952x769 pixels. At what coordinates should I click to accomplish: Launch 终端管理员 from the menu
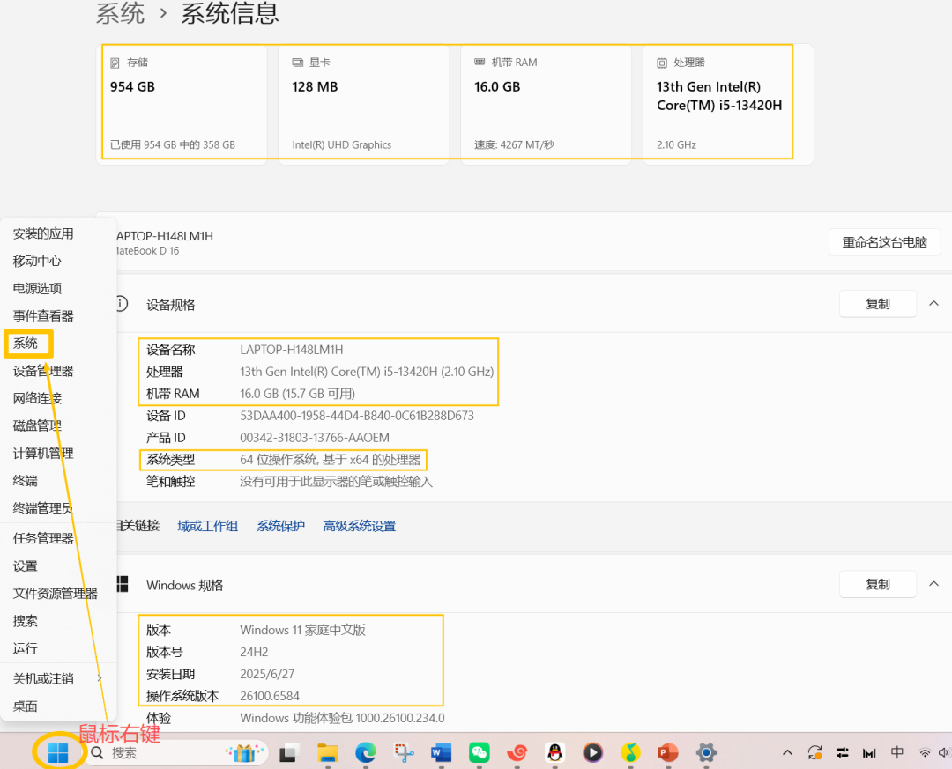43,508
